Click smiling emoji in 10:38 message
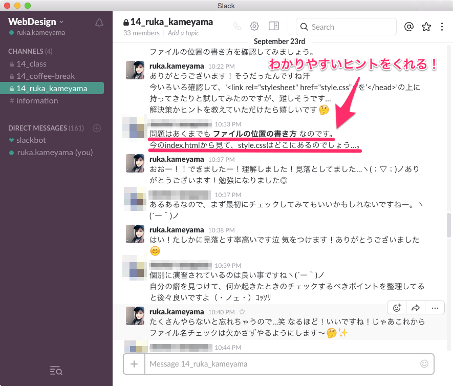Image resolution: width=453 pixels, height=386 pixels. (155, 251)
